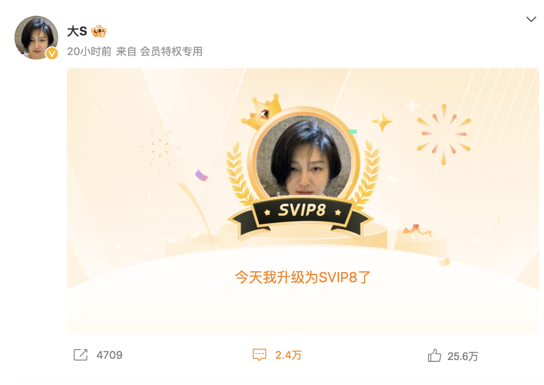Click the gold four-point sparkle star
Viewport: 544px width, 385px height.
382,121
